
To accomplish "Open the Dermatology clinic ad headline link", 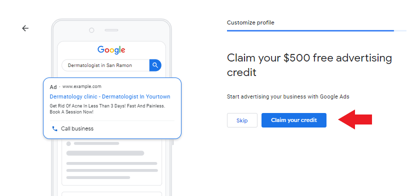I will point(110,96).
